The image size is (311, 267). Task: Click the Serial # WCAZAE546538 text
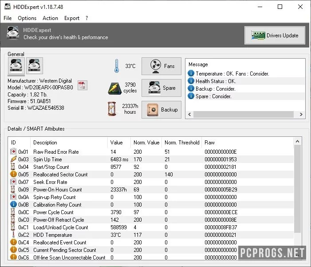36,108
